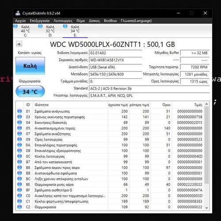
Task: Open the Θέμα menu
Action: (80, 21)
